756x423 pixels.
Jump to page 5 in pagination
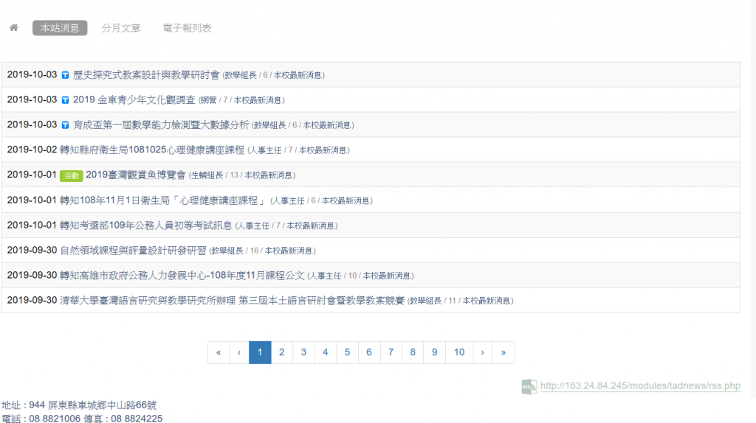347,352
